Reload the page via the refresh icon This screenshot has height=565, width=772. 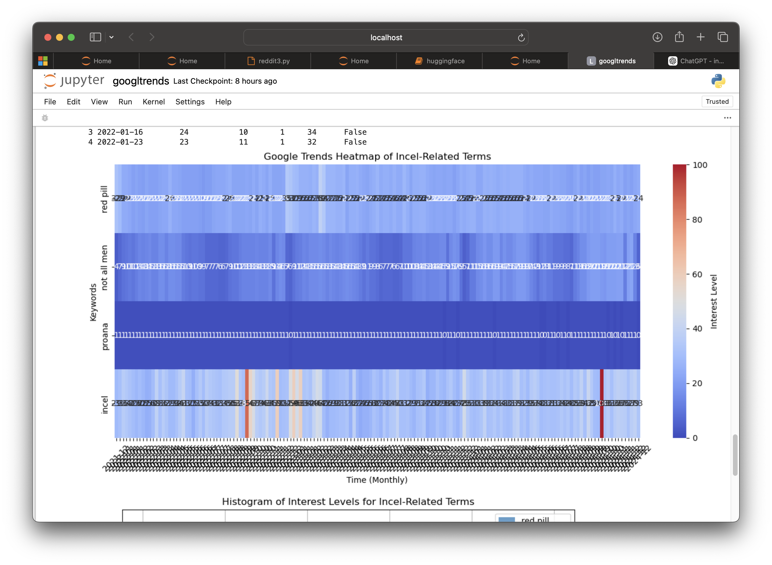coord(521,37)
